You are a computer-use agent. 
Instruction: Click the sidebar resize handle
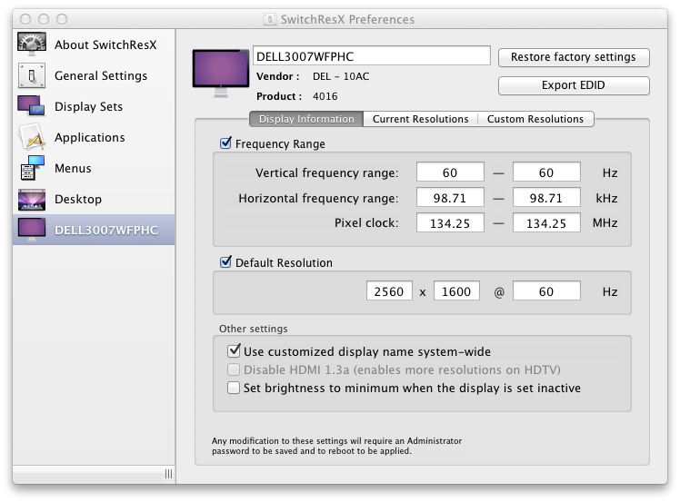pos(169,474)
